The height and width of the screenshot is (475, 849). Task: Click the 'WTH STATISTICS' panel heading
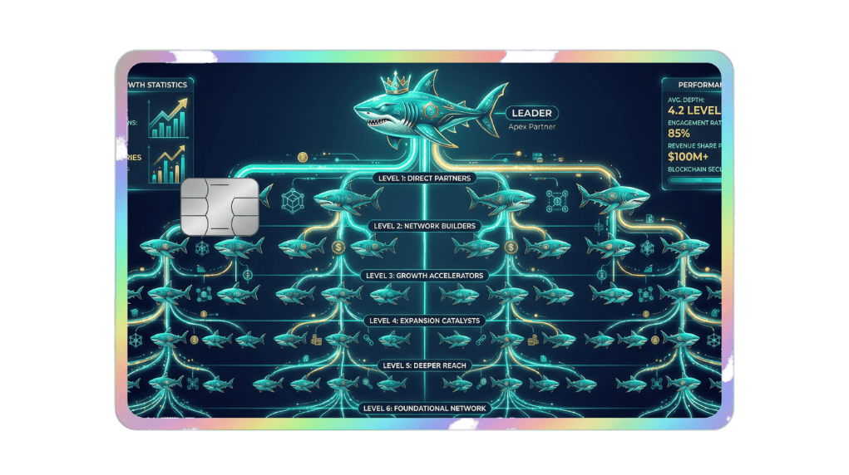click(x=157, y=85)
